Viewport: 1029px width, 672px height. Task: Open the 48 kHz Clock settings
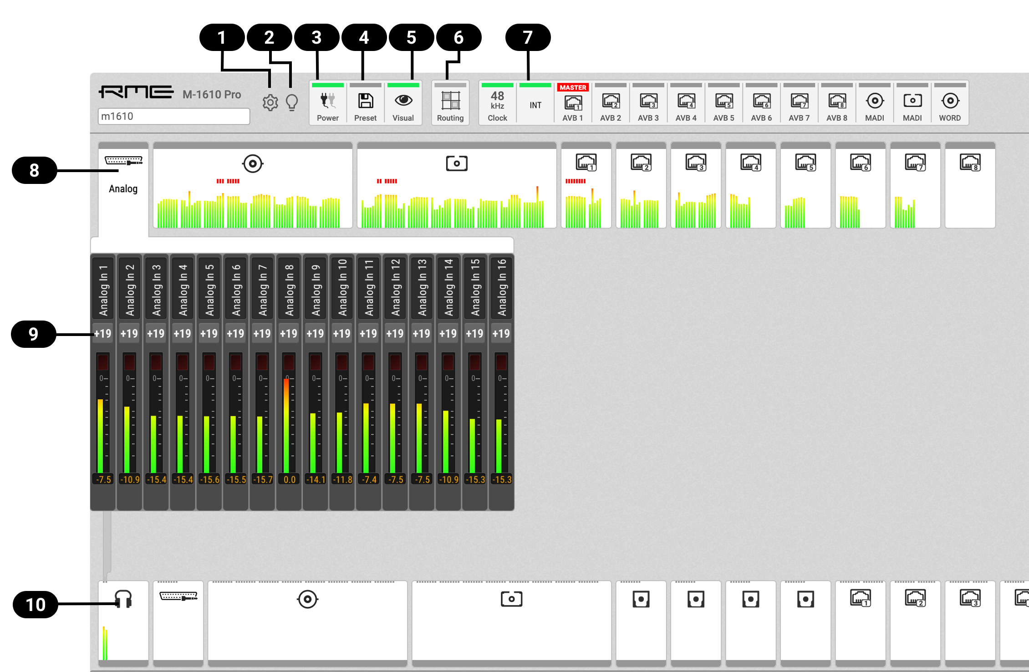click(497, 103)
